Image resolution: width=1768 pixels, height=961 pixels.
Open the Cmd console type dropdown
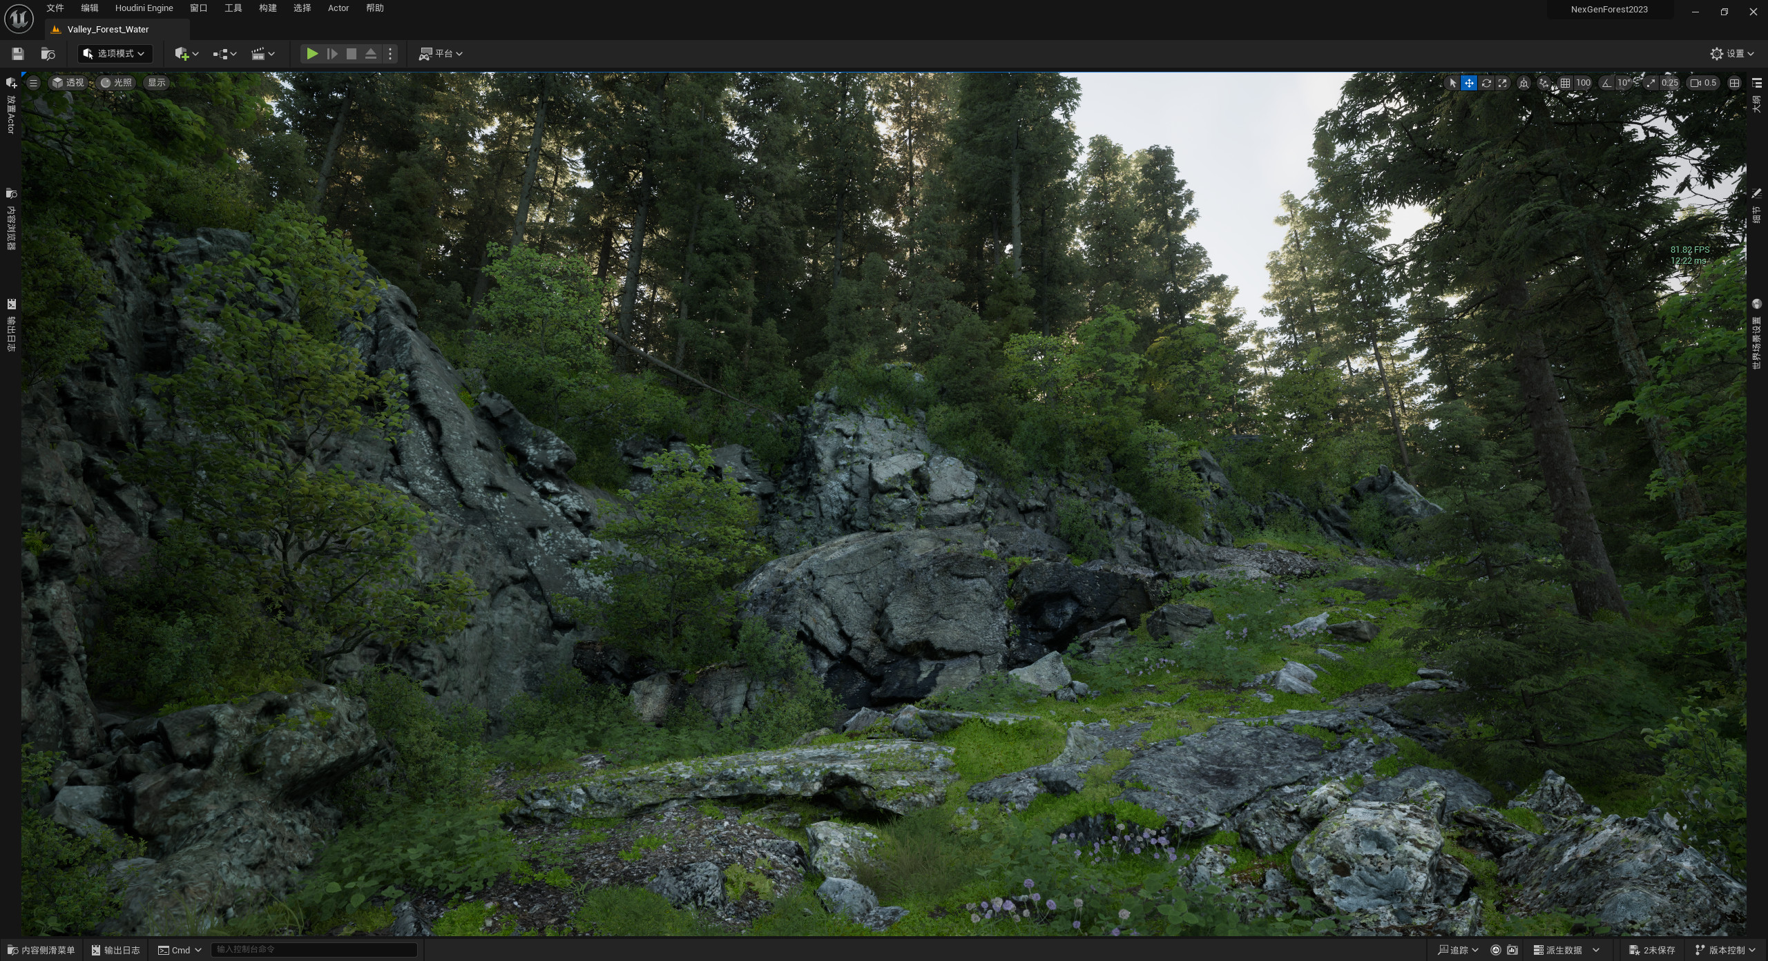[180, 950]
